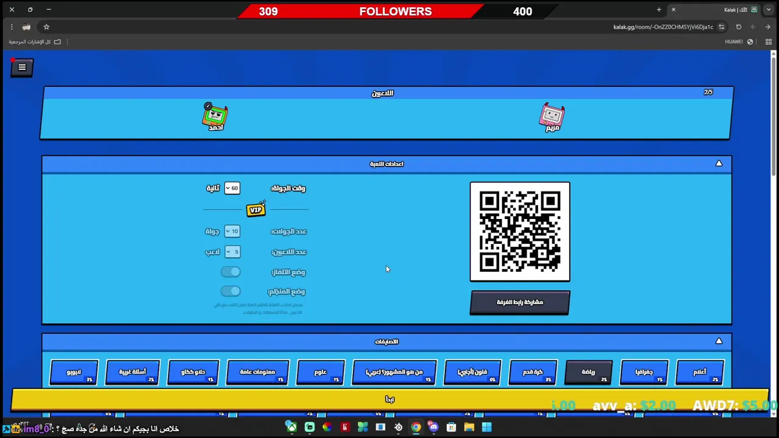This screenshot has height=438, width=779.
Task: Switch to Google Chrome in taskbar
Action: (416, 428)
